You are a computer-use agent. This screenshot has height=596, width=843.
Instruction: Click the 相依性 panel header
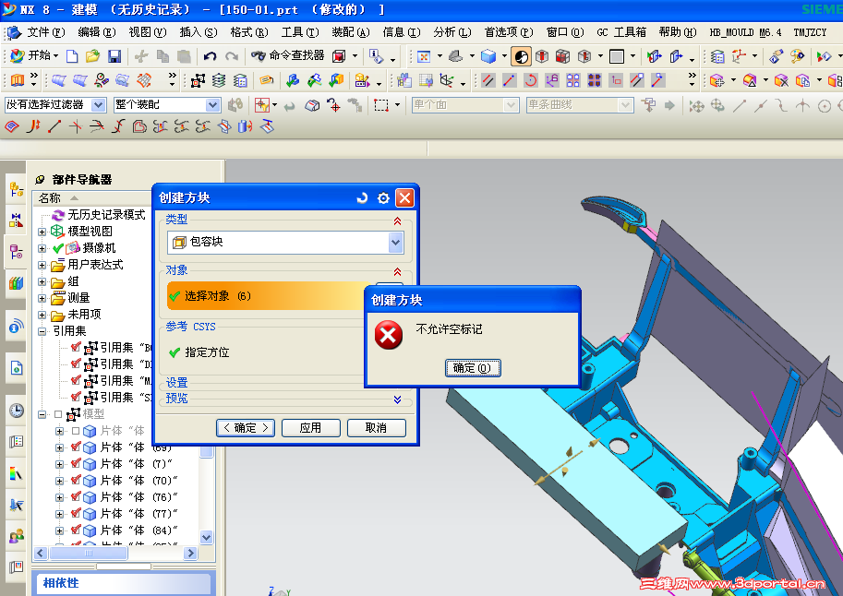point(124,584)
